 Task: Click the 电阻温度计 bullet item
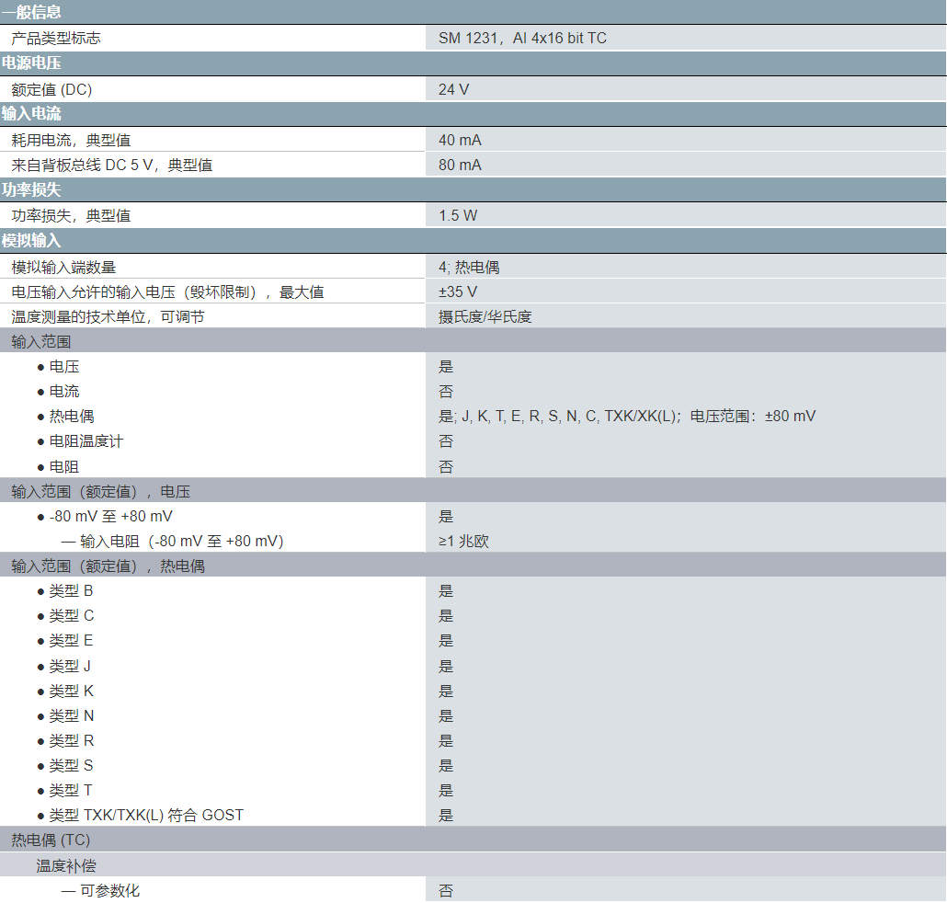pyautogui.click(x=86, y=441)
